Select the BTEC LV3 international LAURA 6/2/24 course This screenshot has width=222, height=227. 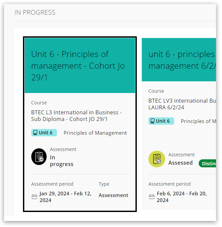(182, 104)
